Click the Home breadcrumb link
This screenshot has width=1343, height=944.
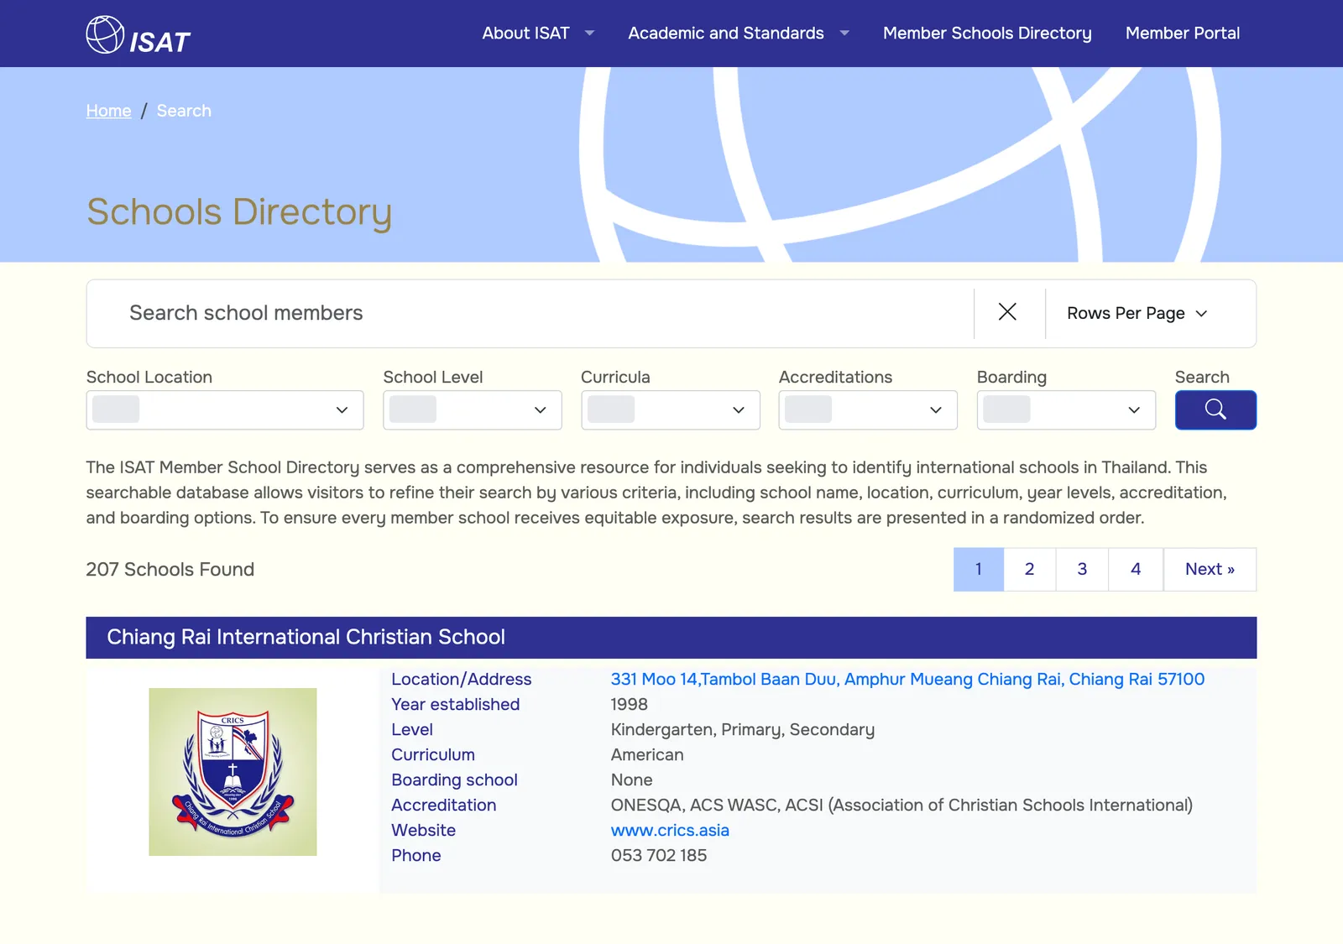108,111
